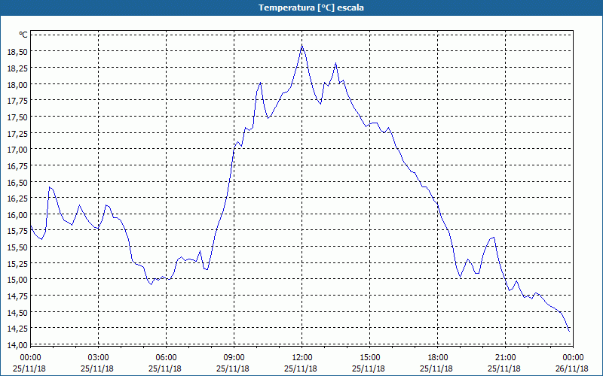Pick the 25/11/18 date under 12:00
The height and width of the screenshot is (376, 603).
pyautogui.click(x=301, y=368)
